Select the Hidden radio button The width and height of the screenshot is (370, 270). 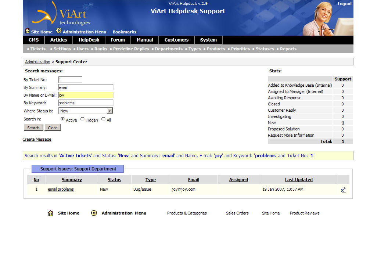(x=82, y=119)
